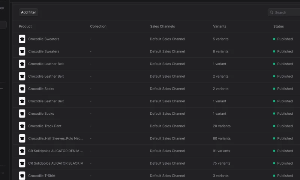This screenshot has width=300, height=180.
Task: Click the Variants column header
Action: 220,26
